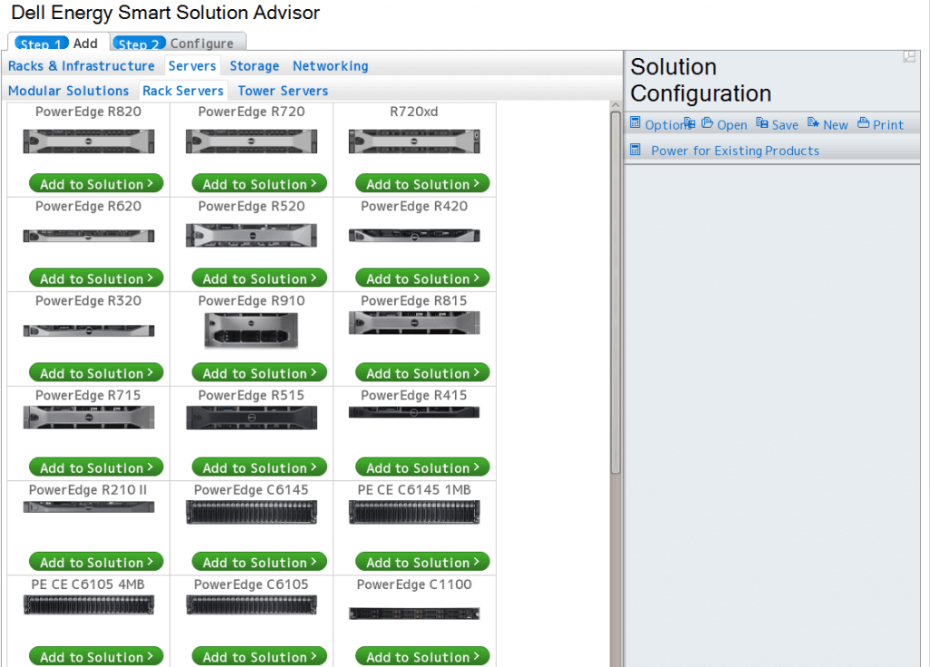Click the PowerEdge R420 server image
Viewport: 930px width, 667px height.
(x=414, y=235)
